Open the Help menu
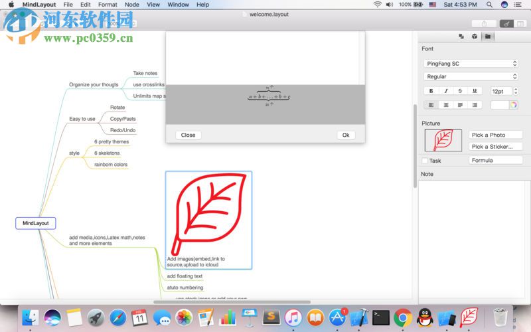This screenshot has width=531, height=332. (x=203, y=5)
